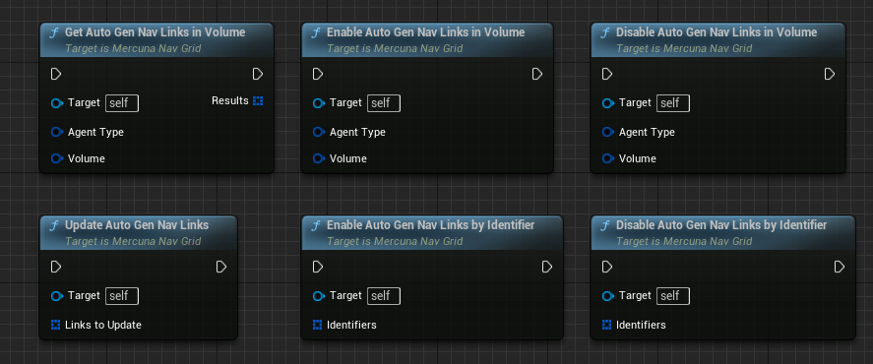
Task: Click exec output pin of Update Auto Gen node
Action: tap(221, 267)
